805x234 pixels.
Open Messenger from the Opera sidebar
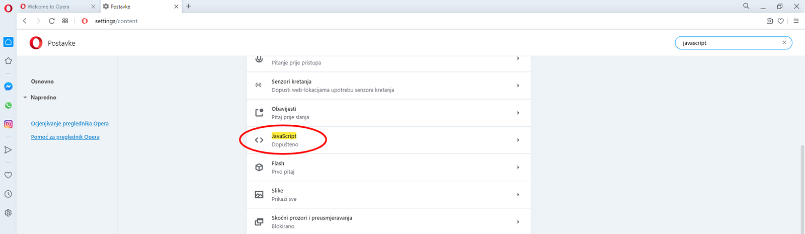(x=8, y=87)
